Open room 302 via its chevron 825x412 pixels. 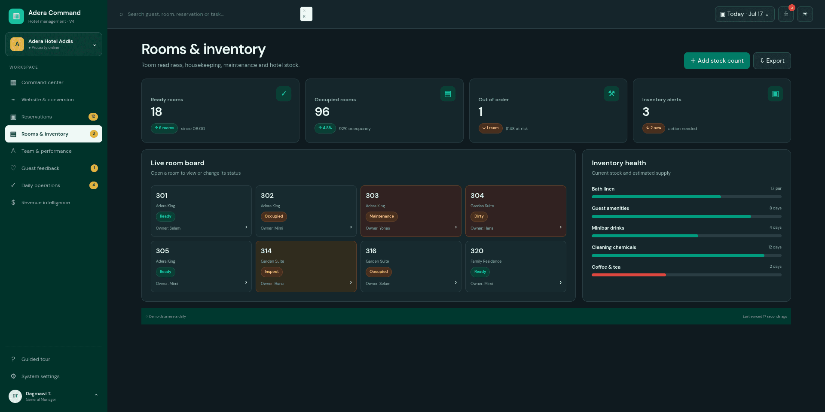351,227
